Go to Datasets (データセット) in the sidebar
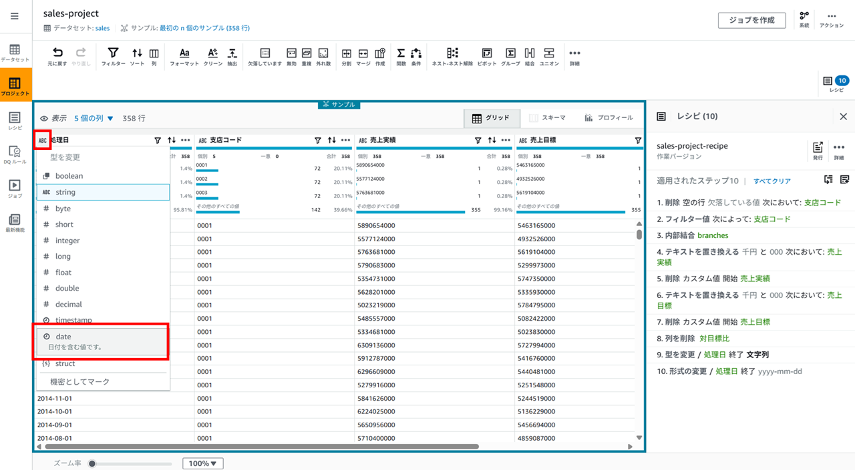 click(x=15, y=53)
